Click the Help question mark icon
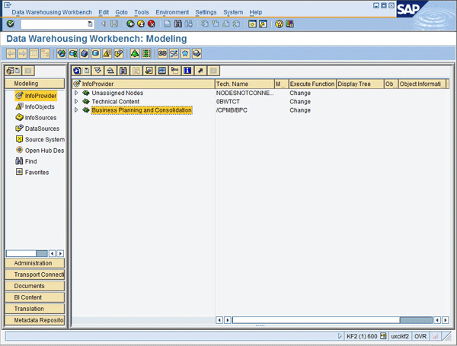Viewport: 457px width, 346px height. point(280,24)
